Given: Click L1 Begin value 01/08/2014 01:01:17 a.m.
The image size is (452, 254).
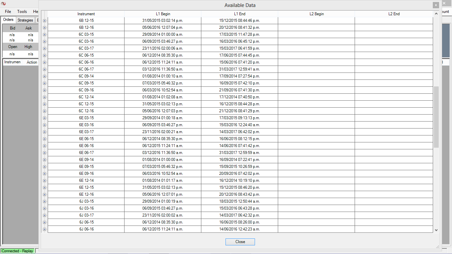Looking at the screenshot, I should coord(163,180).
